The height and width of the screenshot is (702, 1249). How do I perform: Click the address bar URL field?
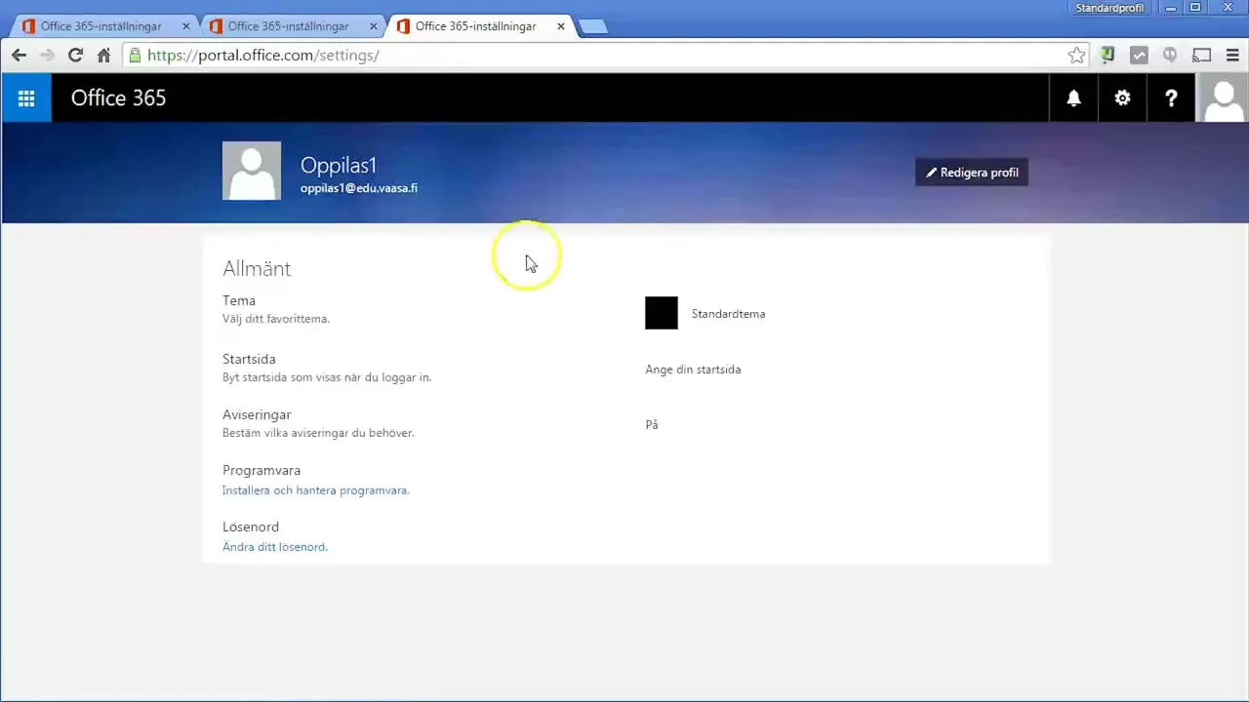605,56
